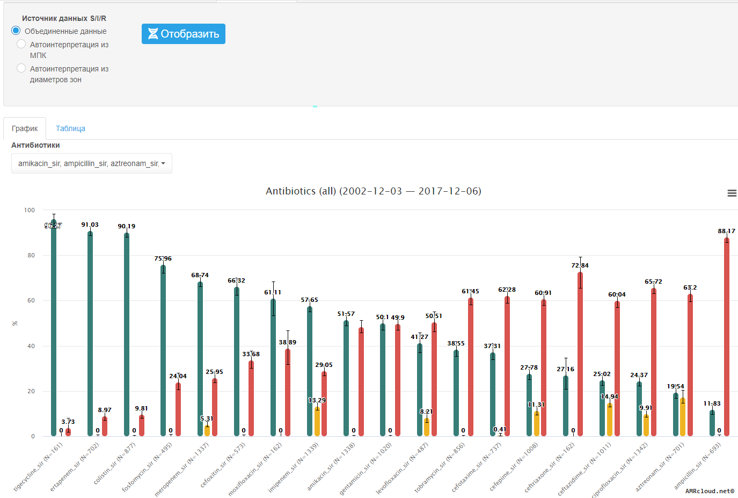Click the AMRcloud.net credit link

pyautogui.click(x=710, y=491)
